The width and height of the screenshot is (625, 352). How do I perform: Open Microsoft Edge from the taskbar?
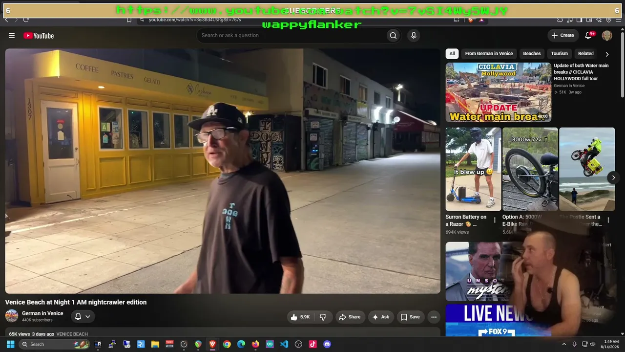click(241, 344)
